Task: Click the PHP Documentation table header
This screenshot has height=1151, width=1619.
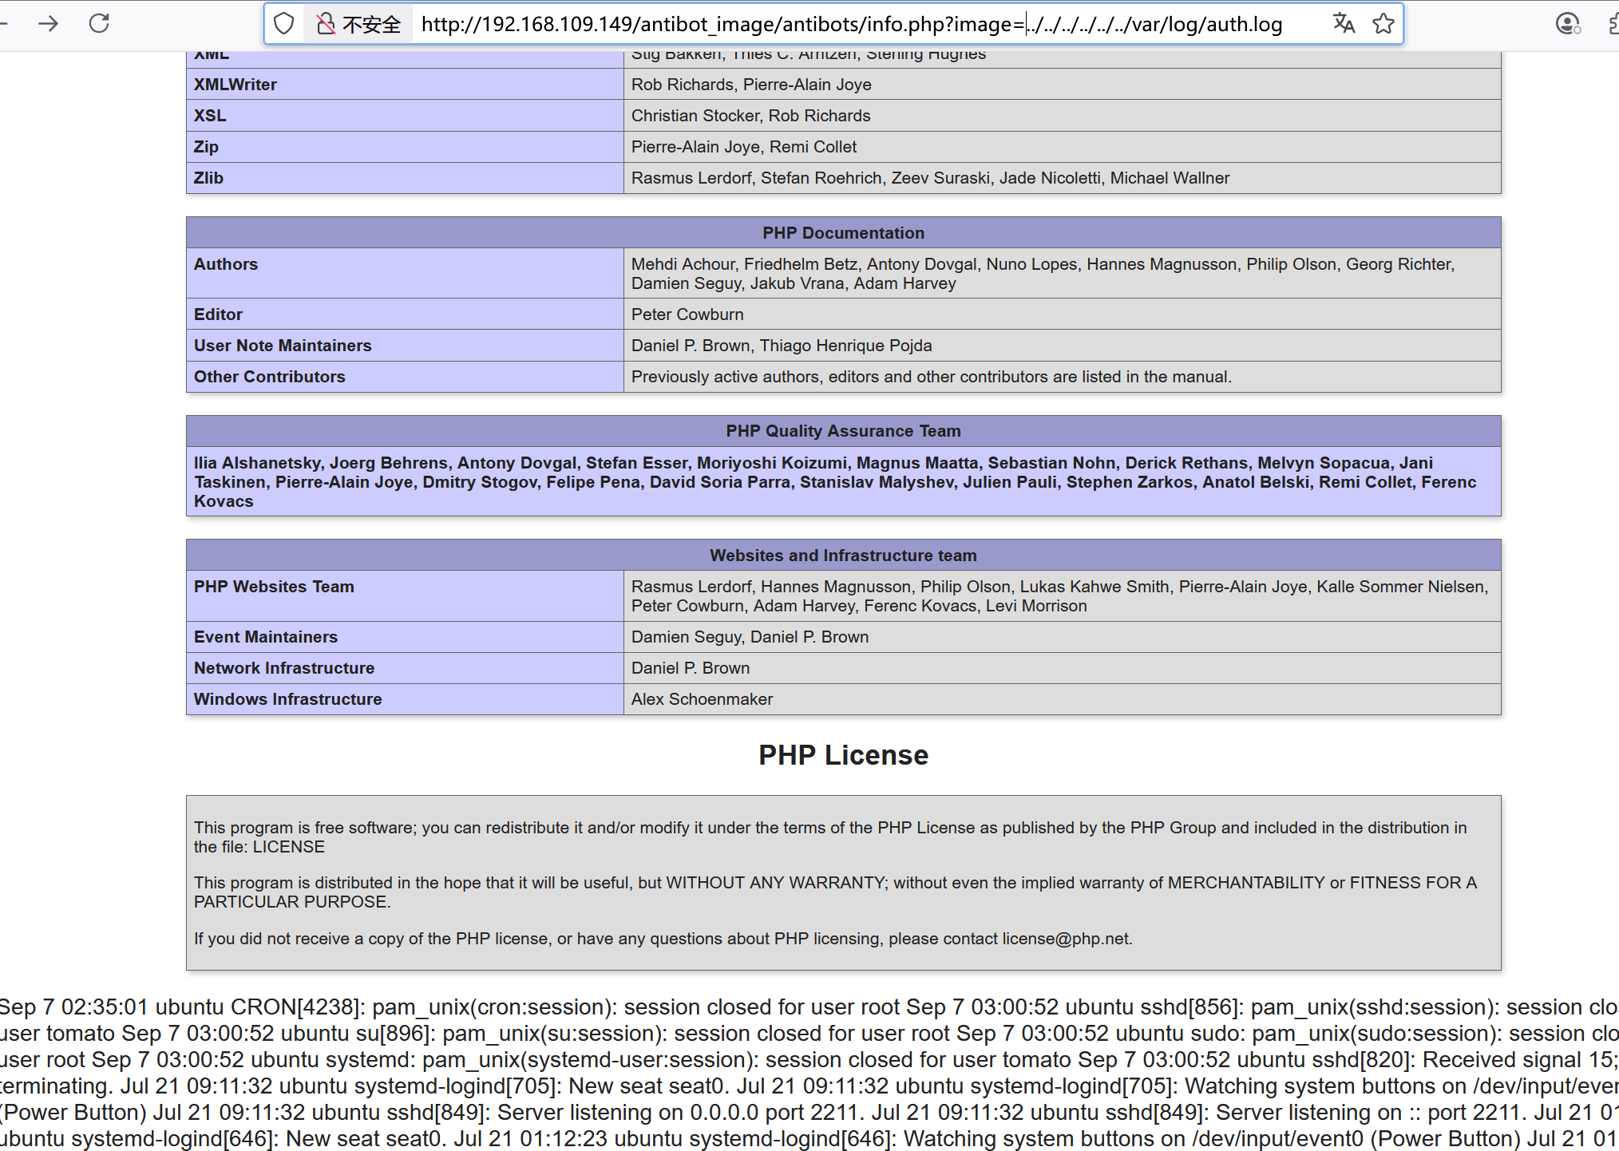Action: [843, 232]
